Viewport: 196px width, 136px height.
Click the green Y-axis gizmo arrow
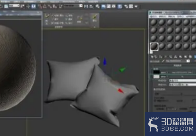coord(122,70)
